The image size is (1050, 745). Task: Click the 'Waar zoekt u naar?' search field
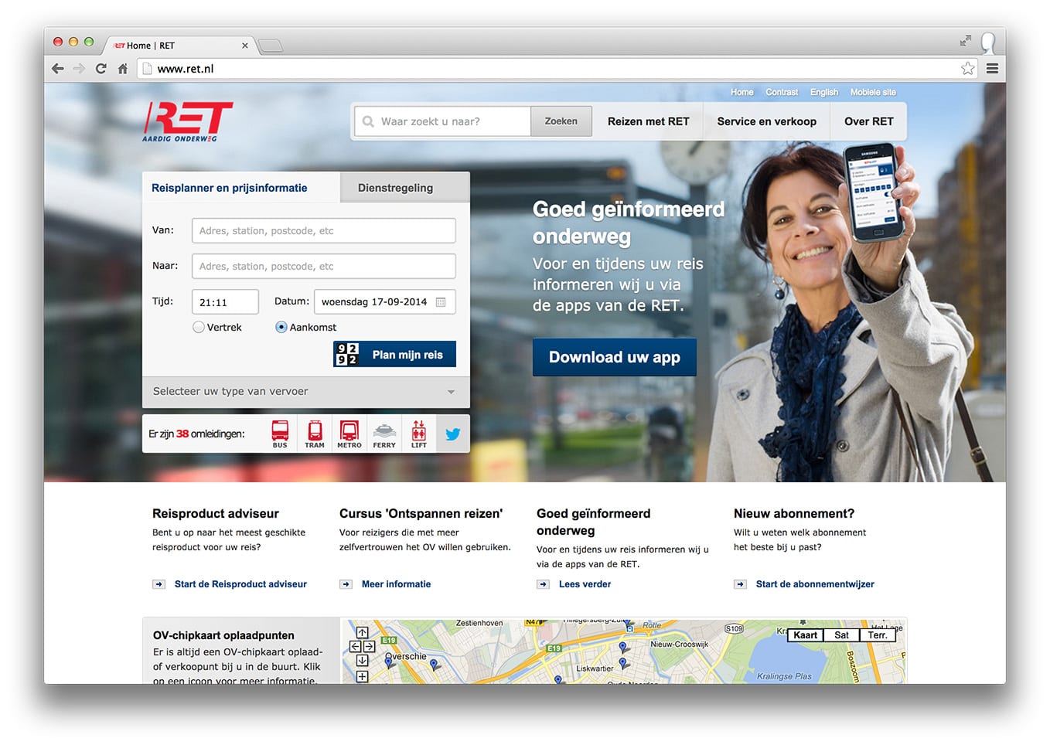[441, 121]
